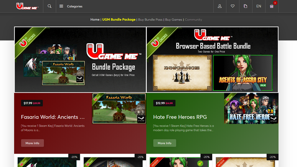Open the search magnifier icon
Screen dimensions: 297x167
(x=49, y=6)
